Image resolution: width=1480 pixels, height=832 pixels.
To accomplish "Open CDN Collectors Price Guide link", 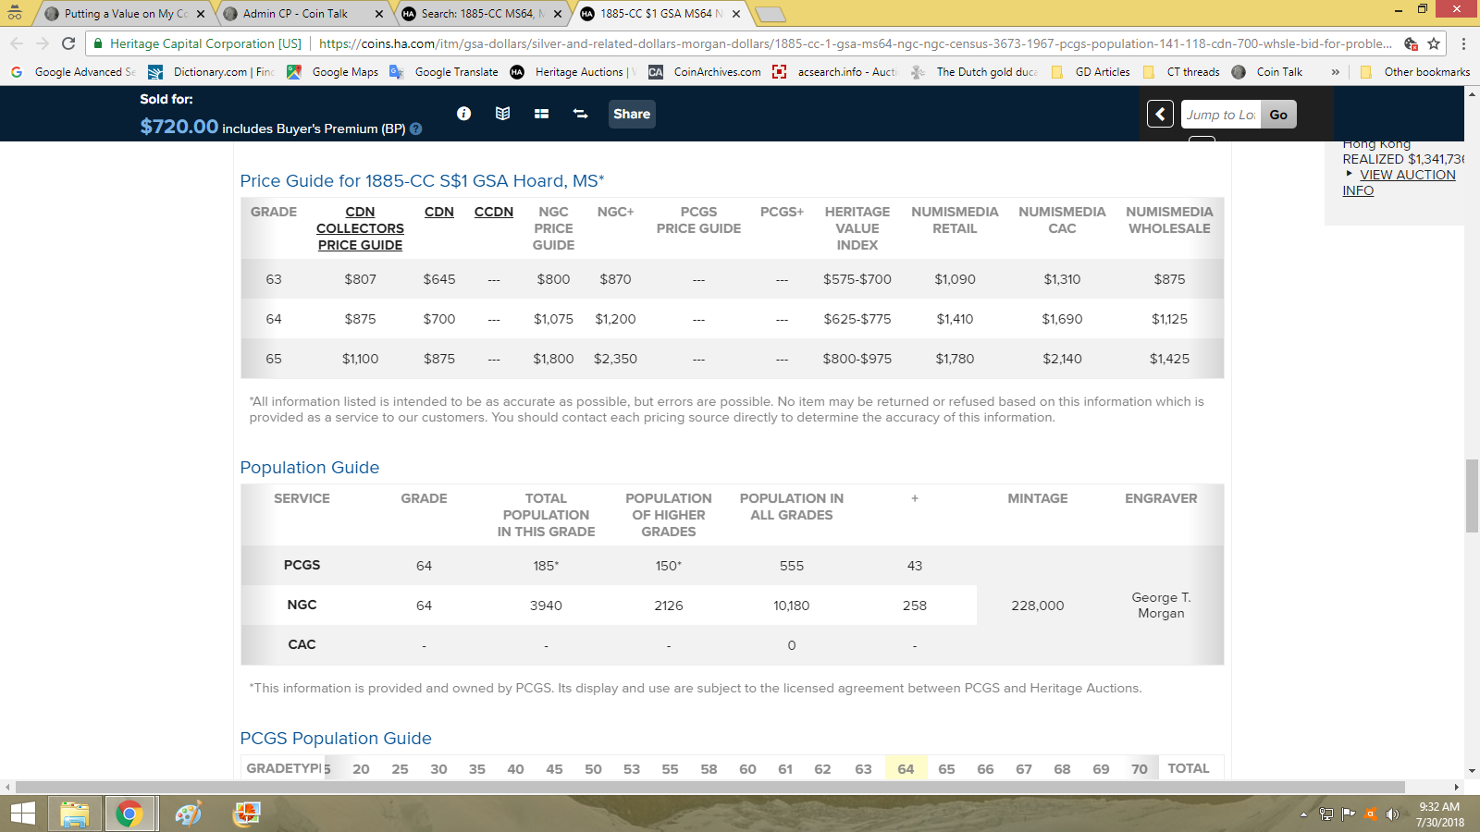I will pyautogui.click(x=360, y=228).
